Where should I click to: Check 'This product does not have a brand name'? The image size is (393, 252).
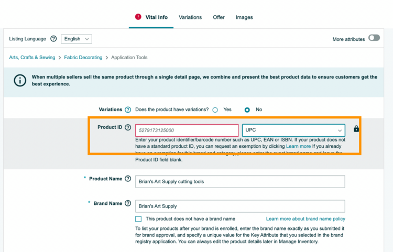[x=138, y=219]
